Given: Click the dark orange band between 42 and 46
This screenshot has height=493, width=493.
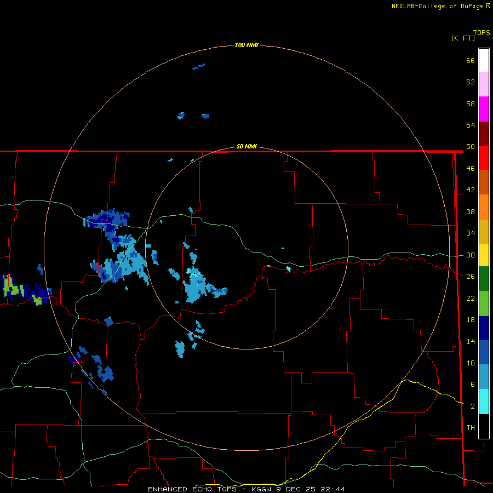Looking at the screenshot, I should click(484, 182).
